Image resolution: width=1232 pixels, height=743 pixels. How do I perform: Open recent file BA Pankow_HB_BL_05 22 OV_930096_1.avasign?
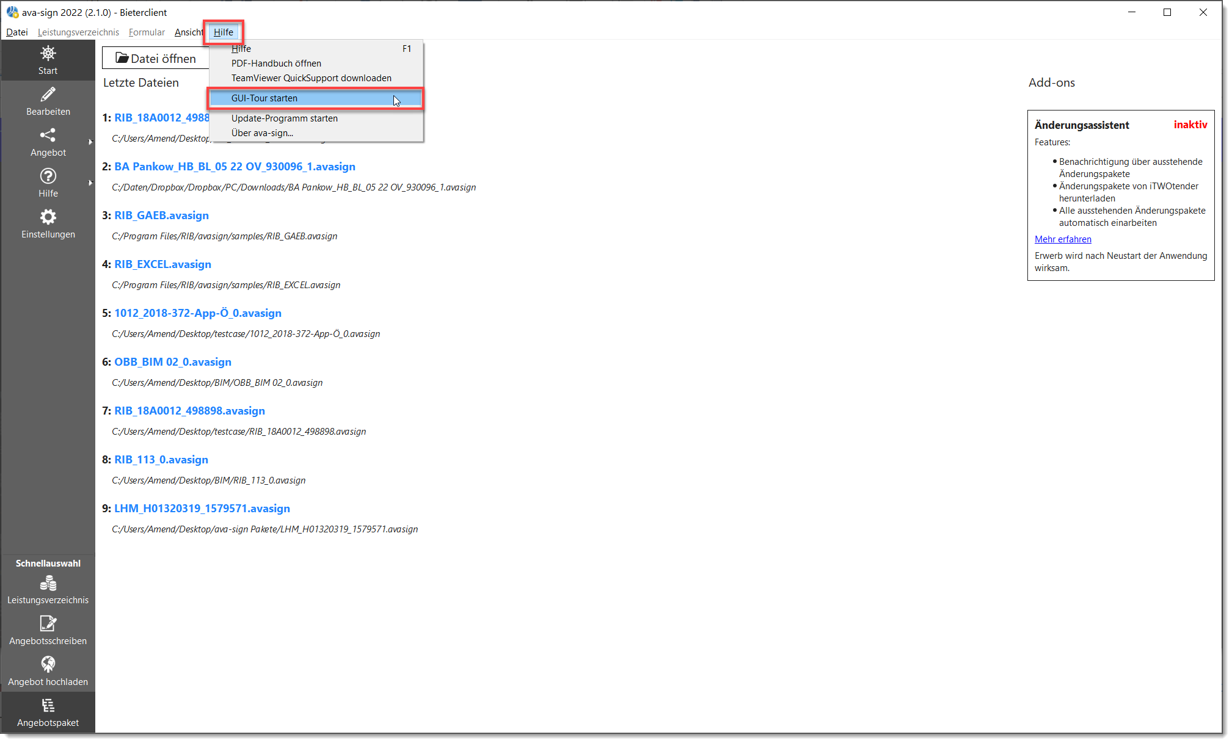tap(235, 167)
